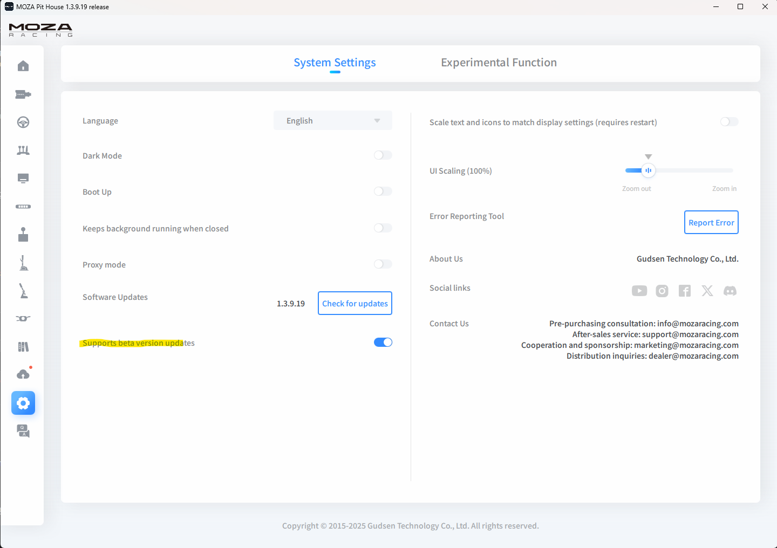
Task: Click the MOZA Racing logo
Action: click(40, 30)
